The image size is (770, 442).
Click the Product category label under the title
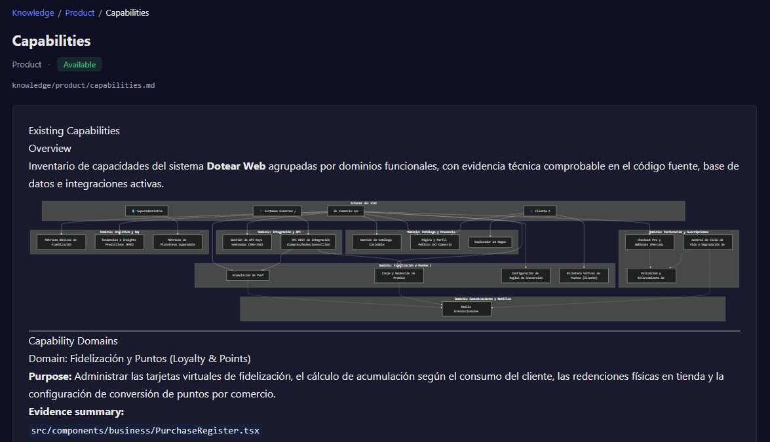coord(26,65)
